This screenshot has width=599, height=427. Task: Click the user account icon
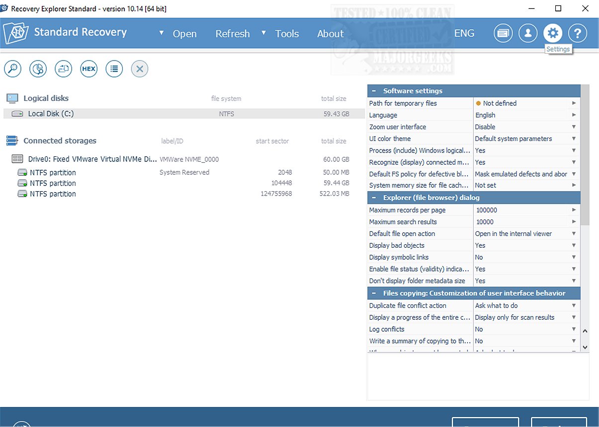528,33
